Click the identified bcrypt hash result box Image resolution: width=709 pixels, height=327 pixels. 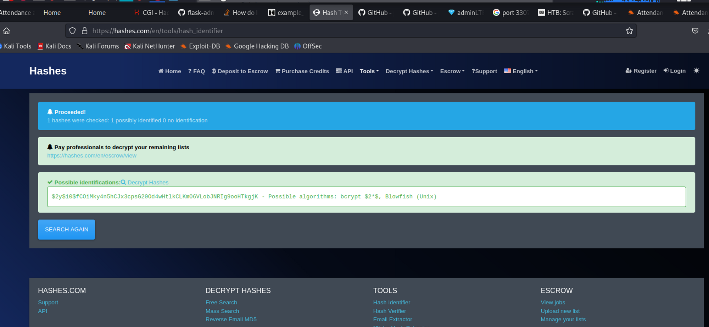click(x=367, y=197)
